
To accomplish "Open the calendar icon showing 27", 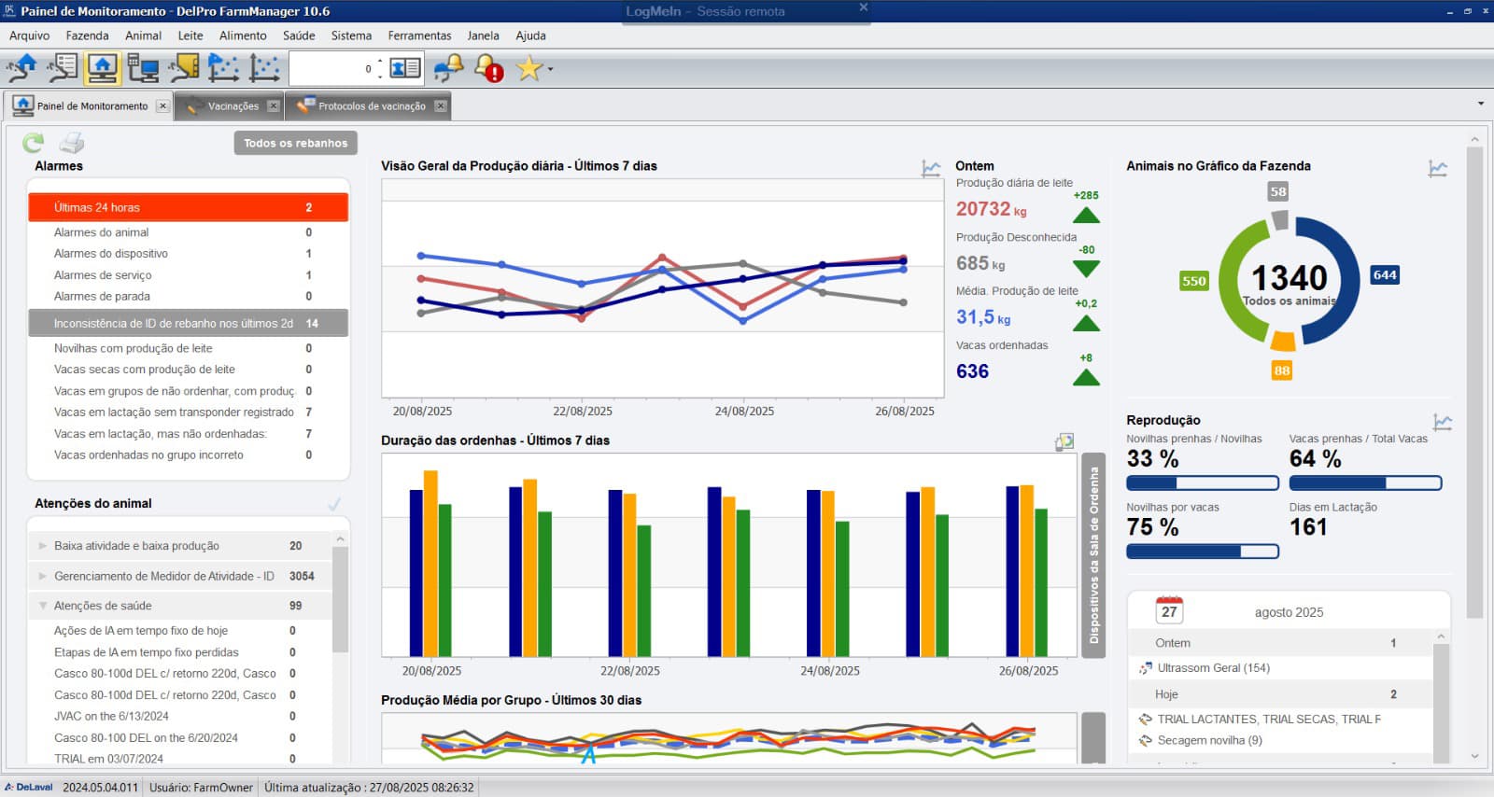I will 1169,611.
